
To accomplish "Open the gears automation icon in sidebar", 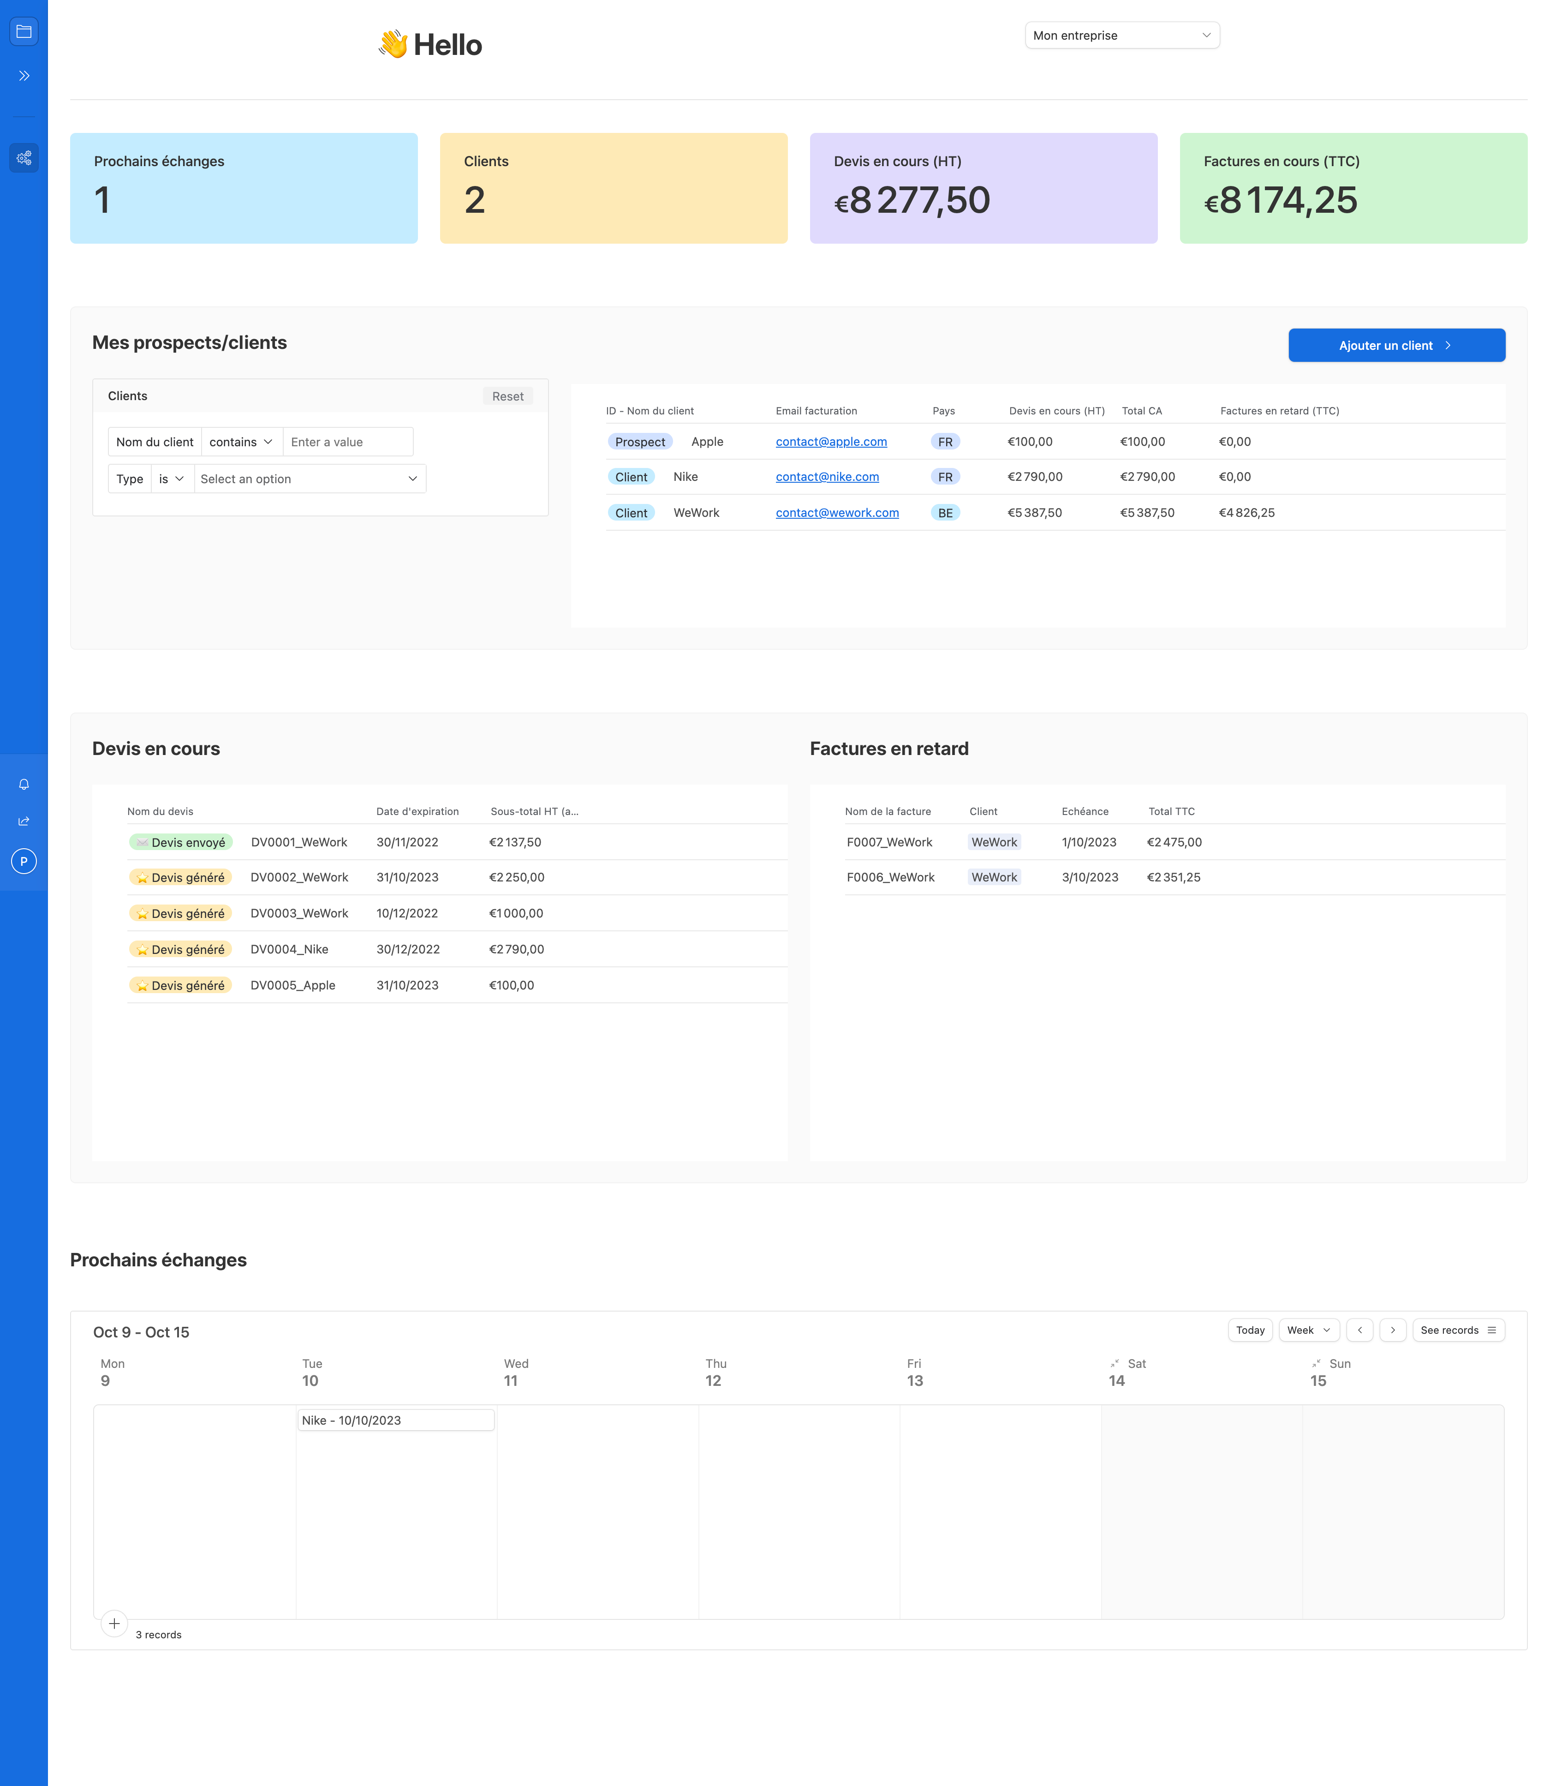I will click(x=24, y=157).
